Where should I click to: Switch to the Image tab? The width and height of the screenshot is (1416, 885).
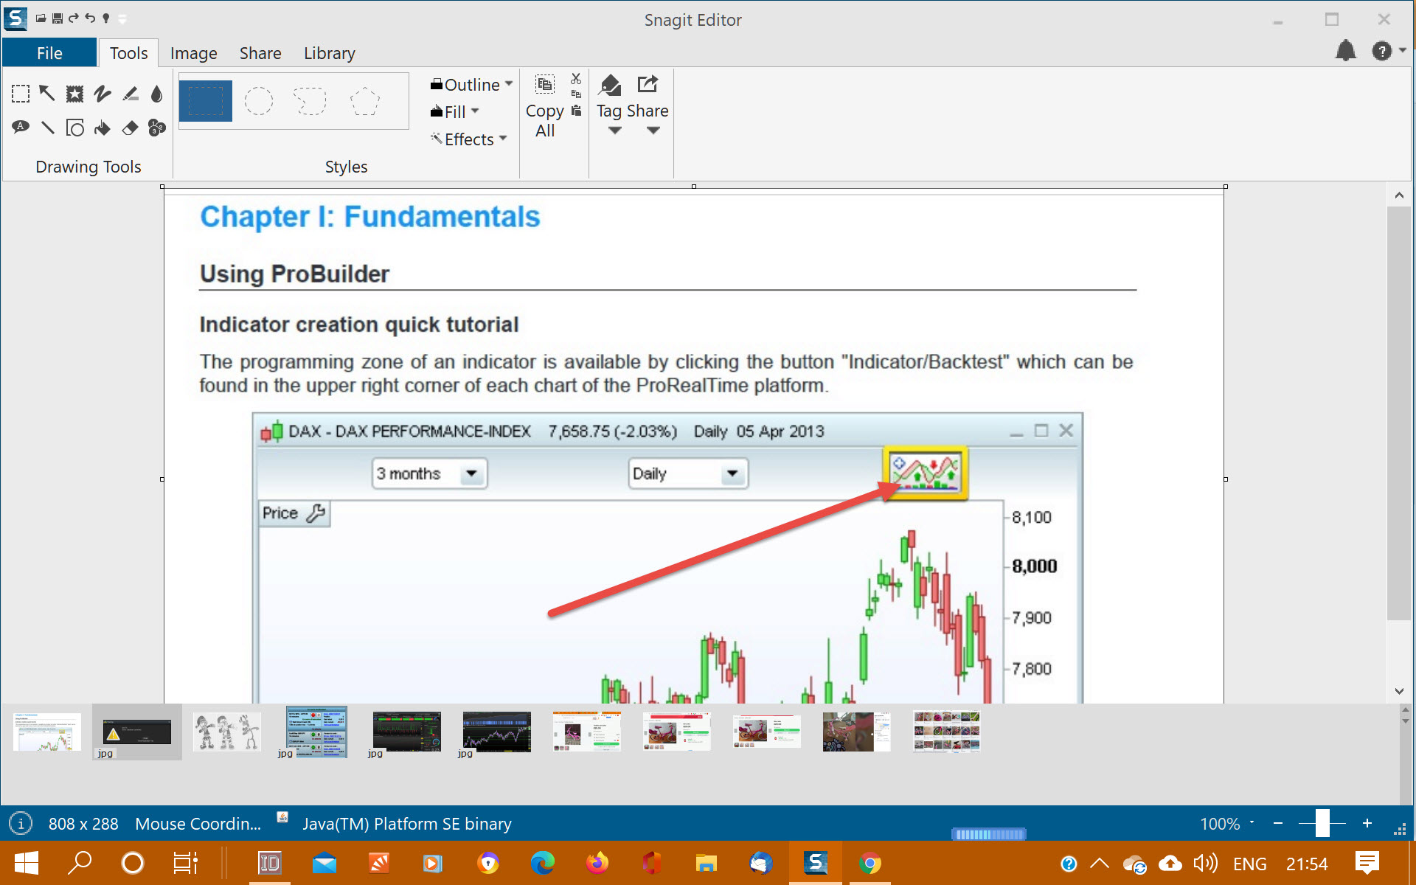coord(193,53)
